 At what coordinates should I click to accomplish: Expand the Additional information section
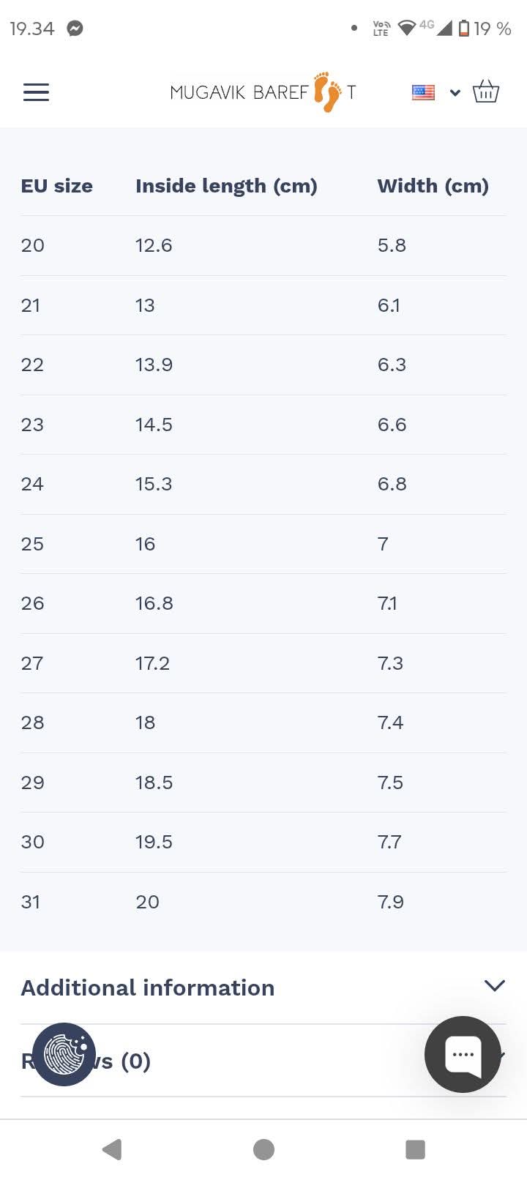click(x=148, y=987)
